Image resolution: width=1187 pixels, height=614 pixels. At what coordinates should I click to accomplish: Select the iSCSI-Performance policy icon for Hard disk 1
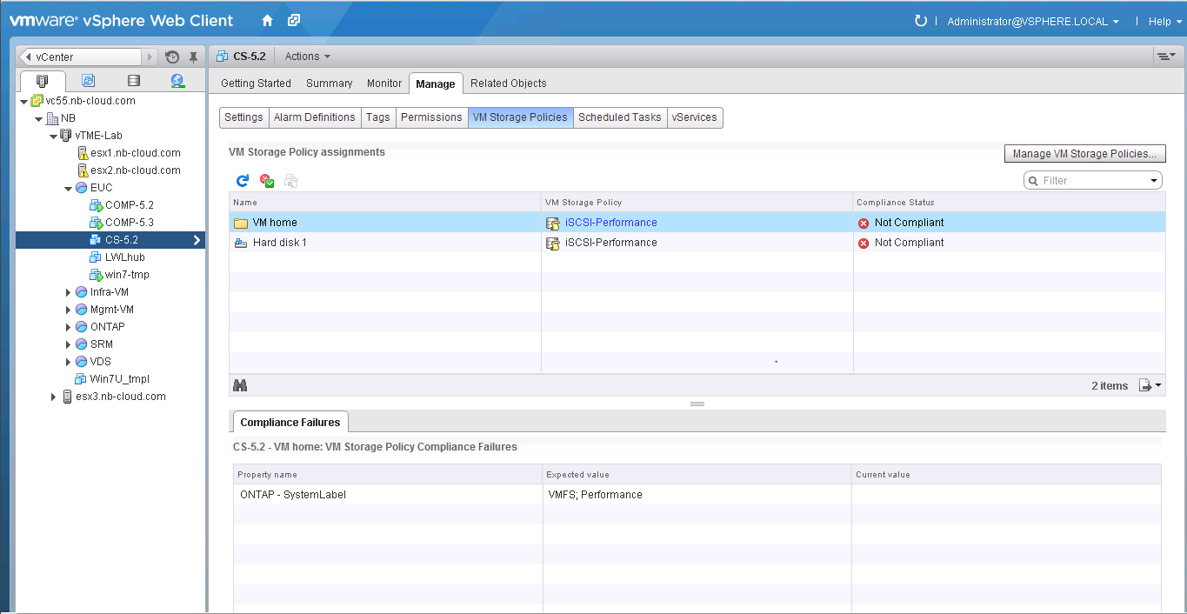[x=553, y=243]
